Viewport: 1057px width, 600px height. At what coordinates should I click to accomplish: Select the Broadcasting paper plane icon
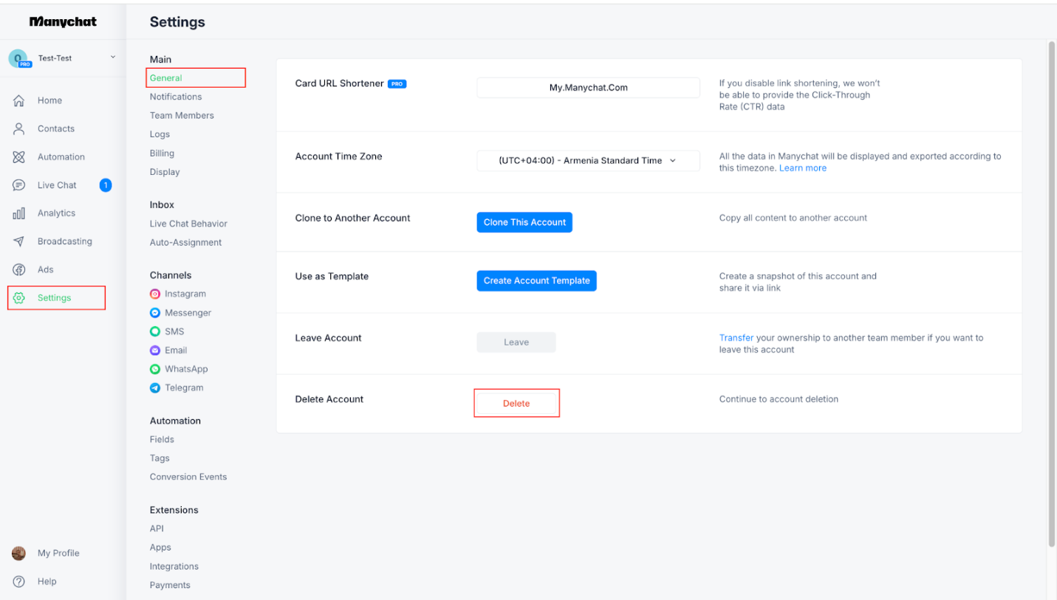(x=19, y=241)
